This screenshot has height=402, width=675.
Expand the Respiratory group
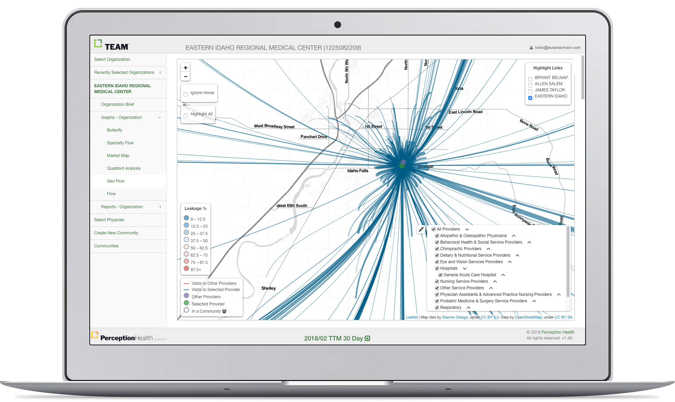coord(468,308)
